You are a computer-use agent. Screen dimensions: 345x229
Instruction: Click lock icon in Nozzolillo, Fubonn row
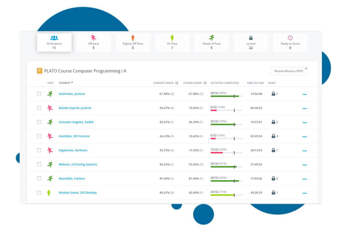coord(273,178)
